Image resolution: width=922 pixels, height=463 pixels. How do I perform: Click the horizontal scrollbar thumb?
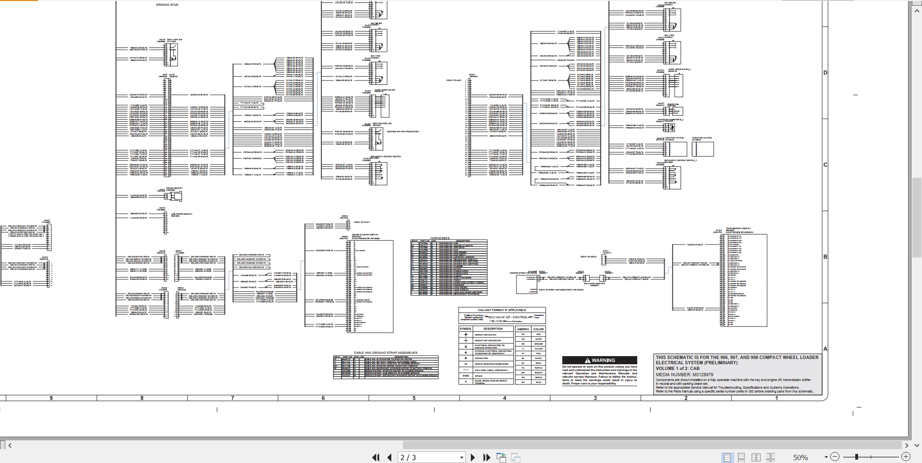652,445
